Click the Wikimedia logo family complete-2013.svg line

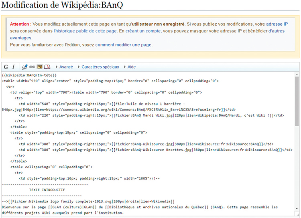pos(88,202)
